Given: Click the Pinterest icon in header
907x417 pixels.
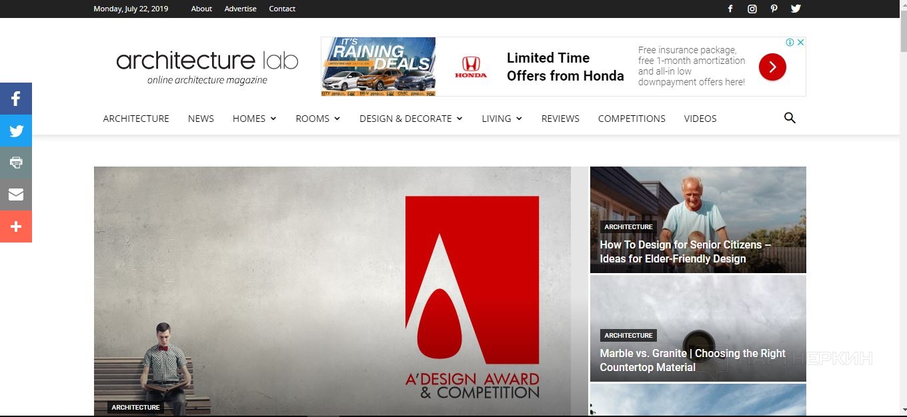Looking at the screenshot, I should (x=774, y=9).
